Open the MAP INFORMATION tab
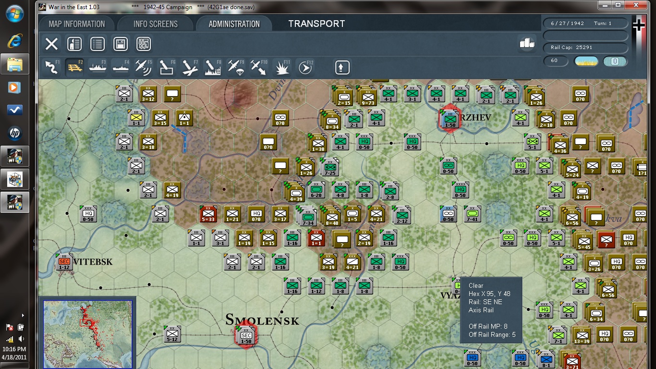656x369 pixels. pos(77,24)
